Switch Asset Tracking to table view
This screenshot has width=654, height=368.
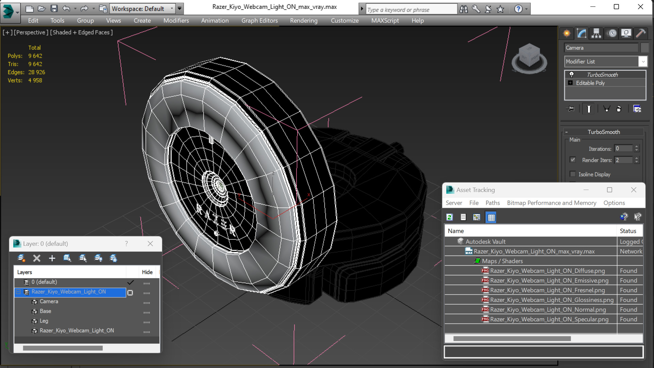click(x=491, y=217)
